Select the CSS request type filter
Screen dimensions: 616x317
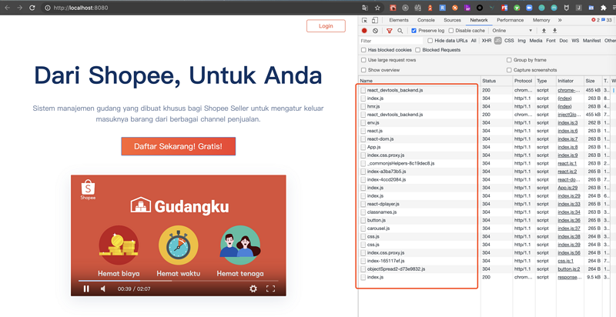[x=509, y=41]
